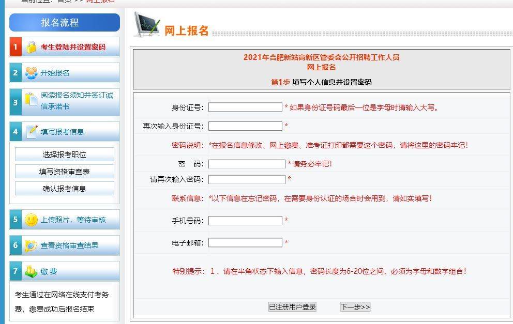
Task: Click the lock icon beside 考生登陆并设置密码
Action: coord(32,47)
